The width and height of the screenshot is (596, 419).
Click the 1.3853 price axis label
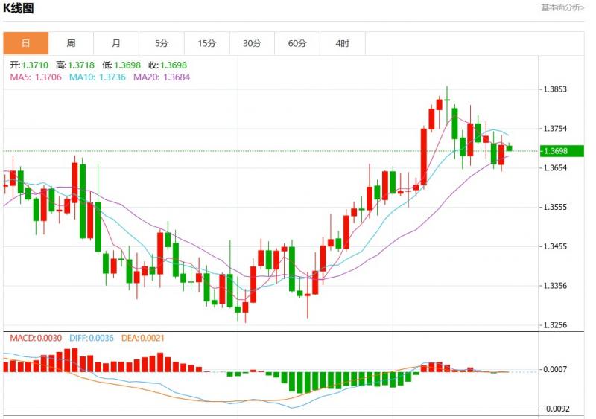pyautogui.click(x=556, y=89)
